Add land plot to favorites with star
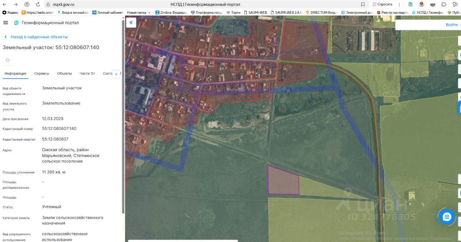 click(x=8, y=60)
